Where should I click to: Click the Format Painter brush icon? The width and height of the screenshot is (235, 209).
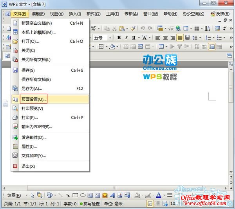(x=133, y=28)
